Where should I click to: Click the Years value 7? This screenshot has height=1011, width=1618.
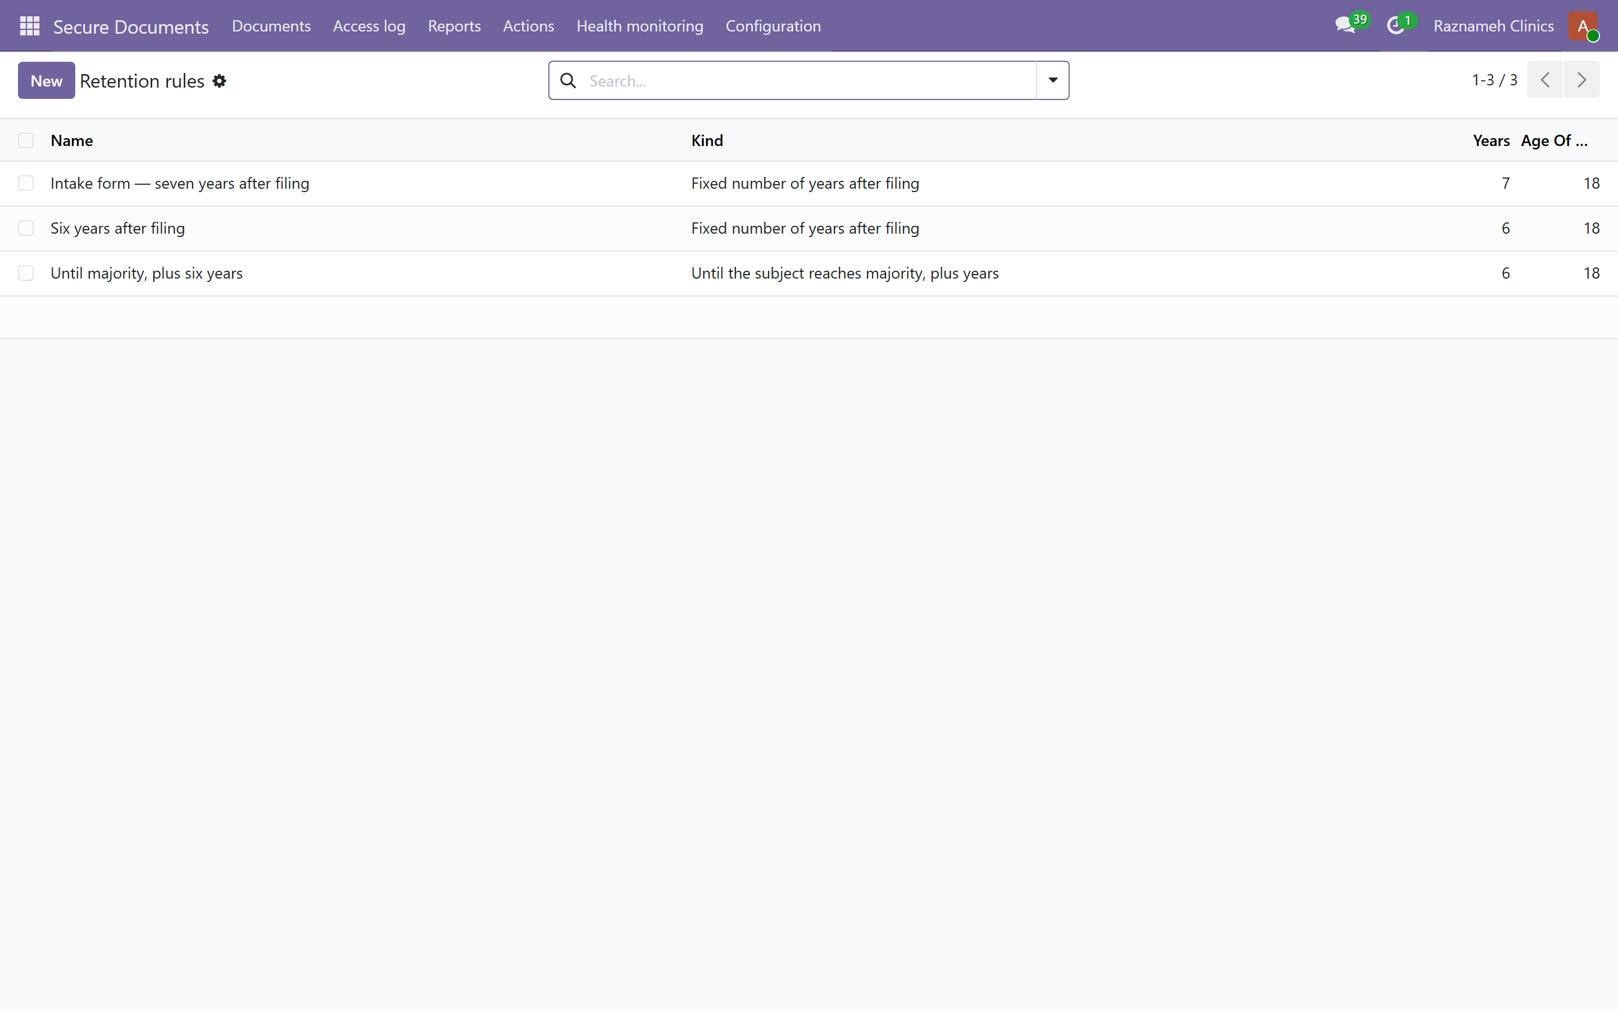coord(1505,183)
